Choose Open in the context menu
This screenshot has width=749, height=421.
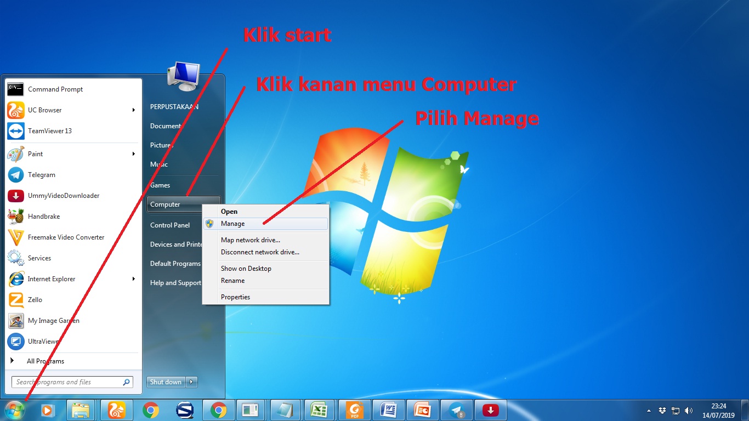(265, 212)
